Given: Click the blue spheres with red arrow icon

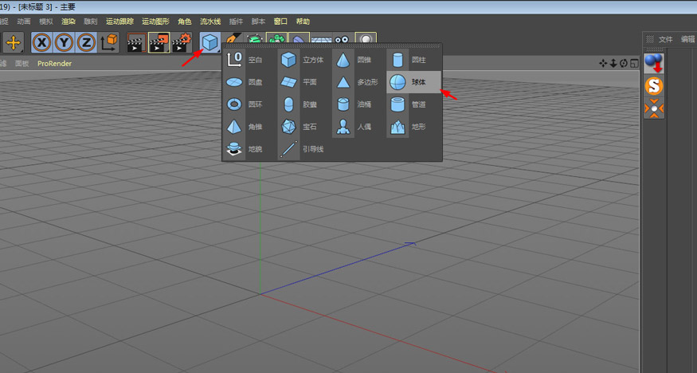Looking at the screenshot, I should pos(654,64).
